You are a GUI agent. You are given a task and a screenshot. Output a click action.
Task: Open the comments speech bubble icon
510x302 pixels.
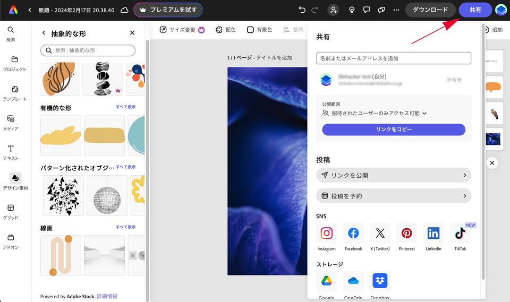(367, 10)
